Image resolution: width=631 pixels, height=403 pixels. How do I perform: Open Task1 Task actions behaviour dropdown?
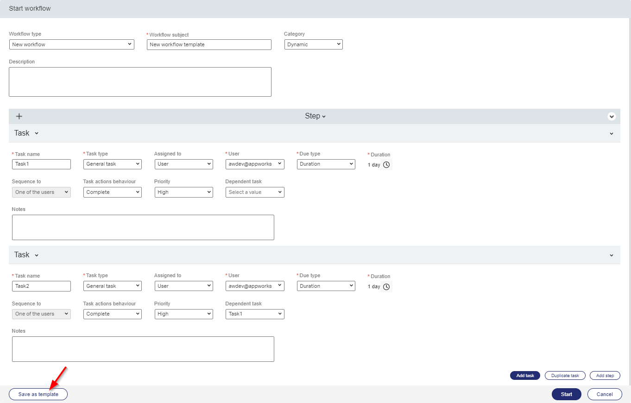pos(113,192)
